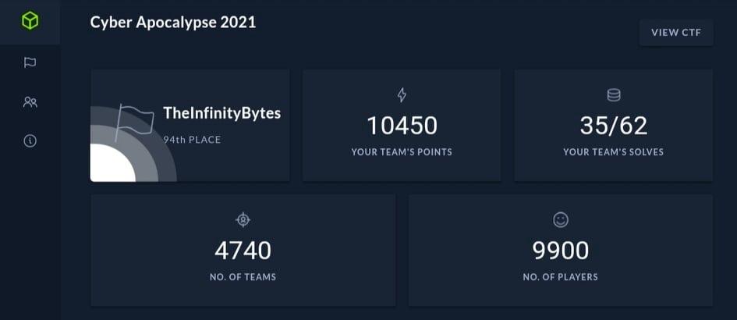Click the white arc rank graphic
This screenshot has height=320, width=737.
coord(113,163)
